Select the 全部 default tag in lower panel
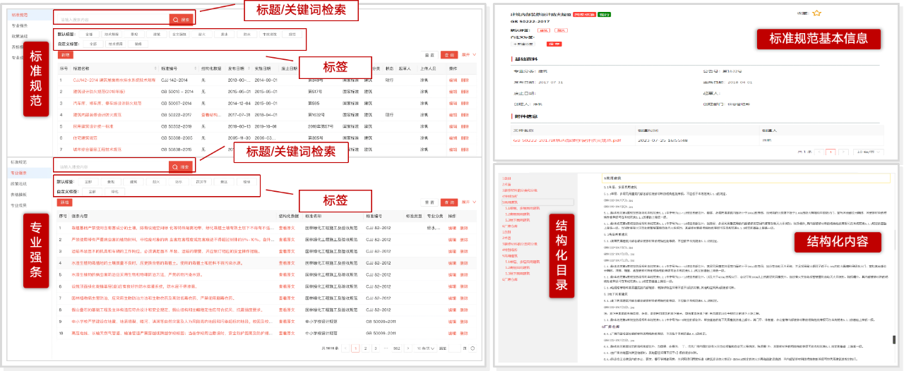 (89, 181)
